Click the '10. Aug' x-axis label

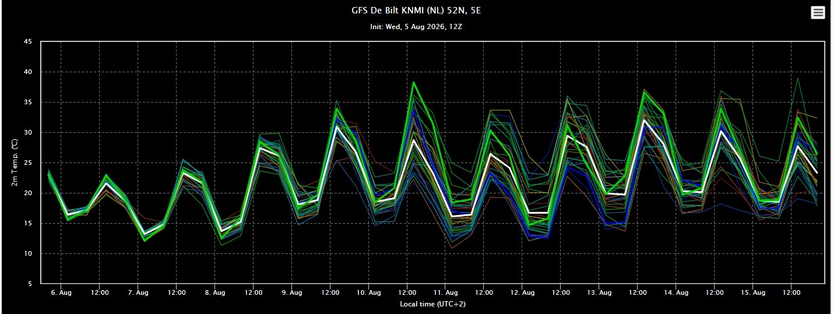coord(369,292)
